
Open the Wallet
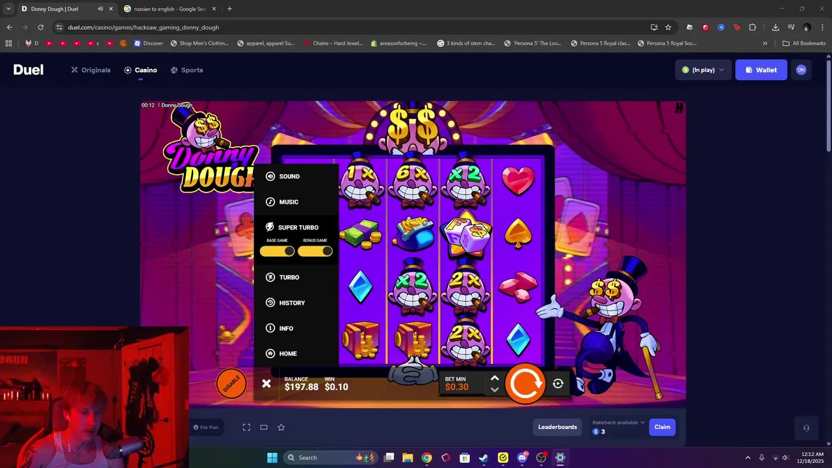pos(761,70)
